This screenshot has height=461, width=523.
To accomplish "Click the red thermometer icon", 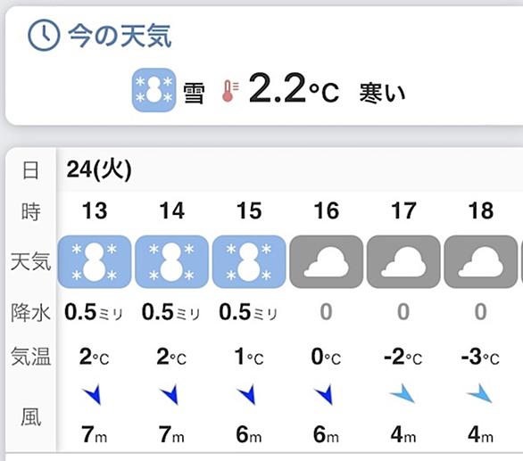I will pos(230,91).
